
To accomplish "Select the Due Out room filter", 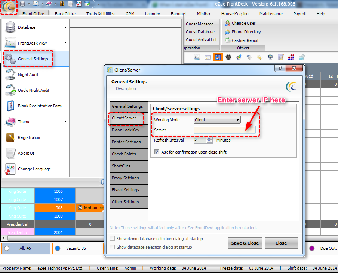I will (322, 248).
